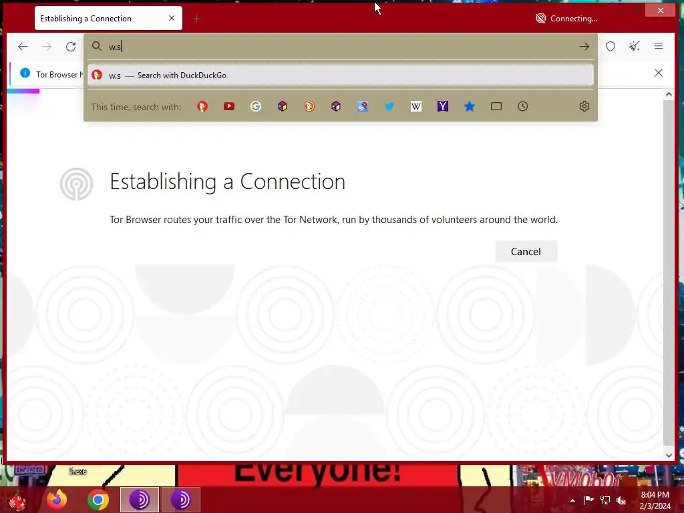Image resolution: width=684 pixels, height=513 pixels.
Task: Click the scrollbar up arrow
Action: pos(669,94)
